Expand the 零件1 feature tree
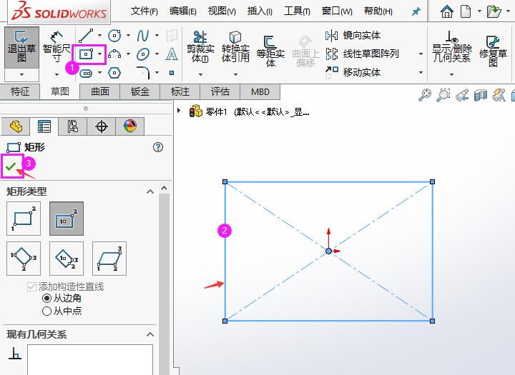 179,110
